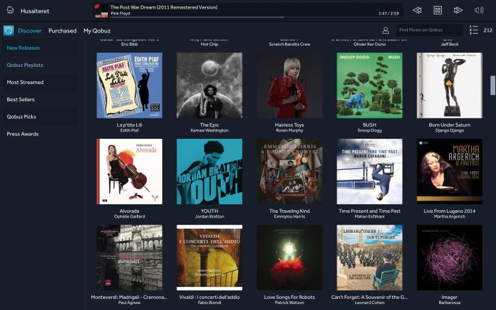Image resolution: width=496 pixels, height=310 pixels.
Task: Click the Django Django artist name
Action: click(x=450, y=130)
